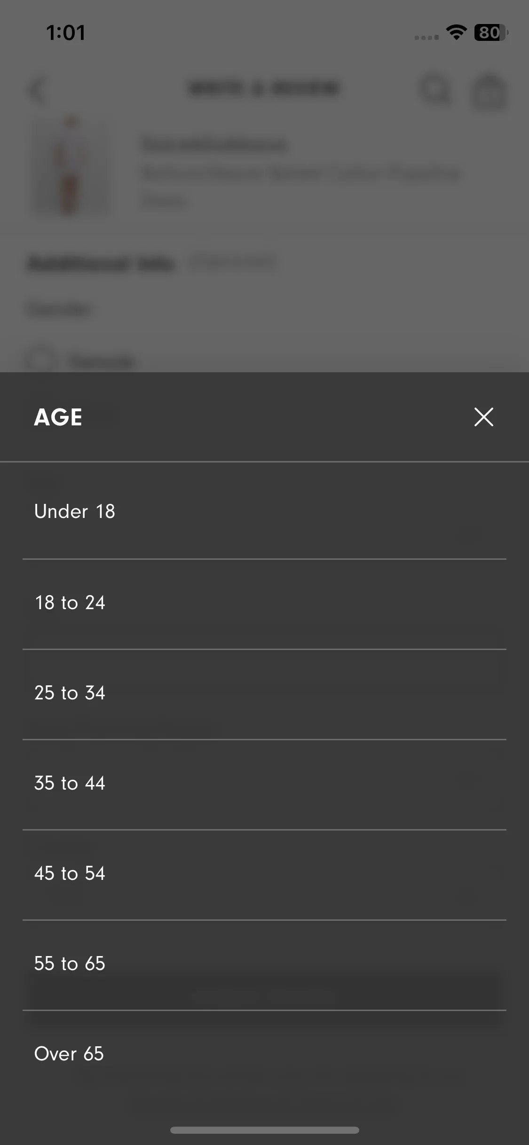
Task: Select the Over 65 age option
Action: (x=264, y=1054)
